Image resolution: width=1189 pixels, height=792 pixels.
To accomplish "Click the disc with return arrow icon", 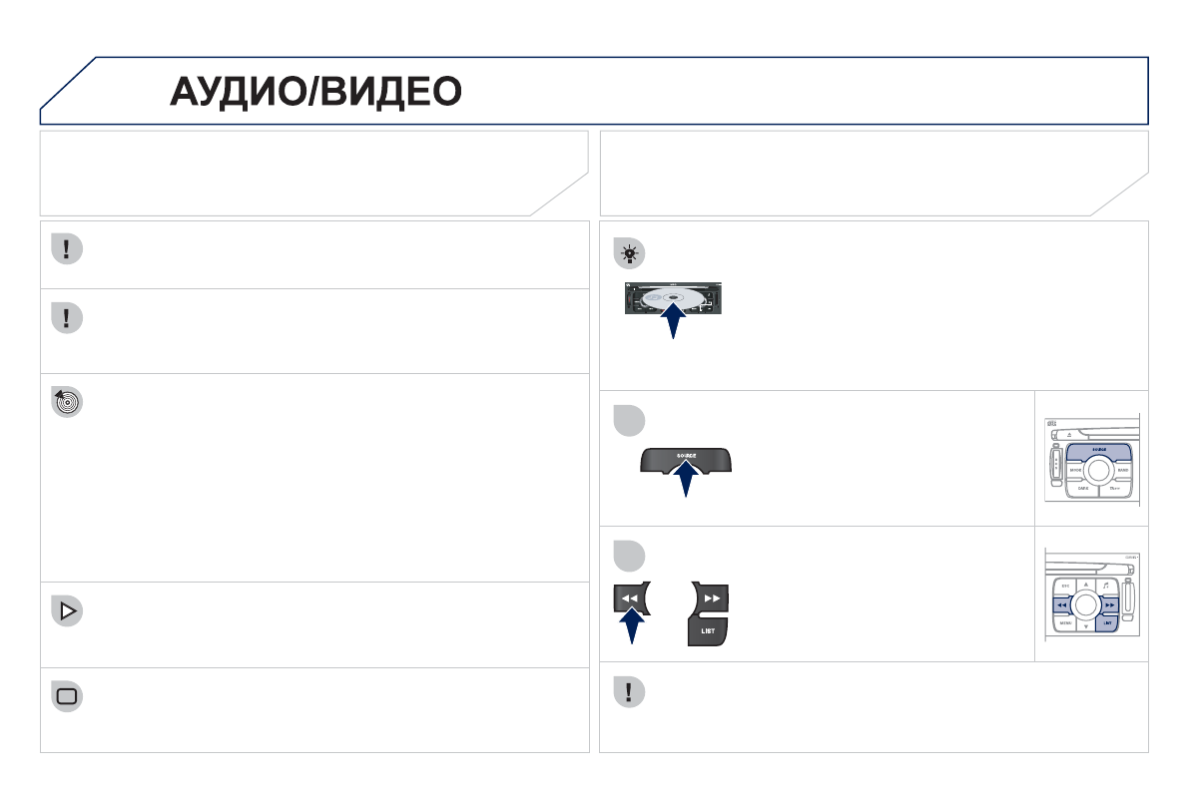I will pyautogui.click(x=67, y=402).
